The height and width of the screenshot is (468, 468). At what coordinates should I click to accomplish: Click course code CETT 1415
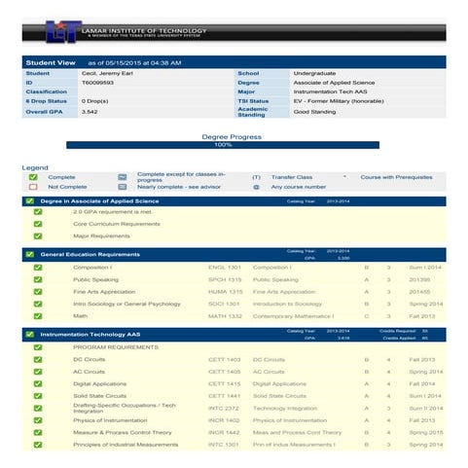click(x=225, y=384)
